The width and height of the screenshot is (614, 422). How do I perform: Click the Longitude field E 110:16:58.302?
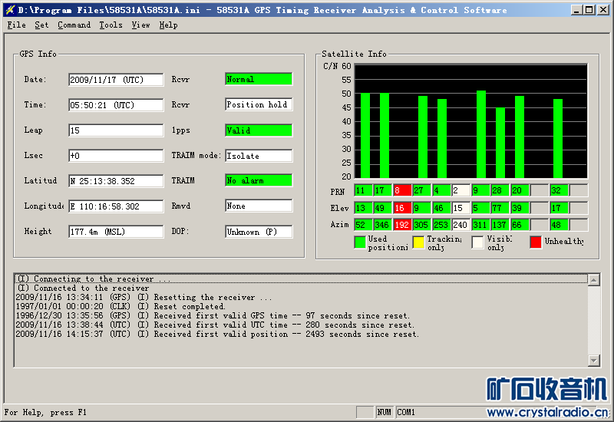(x=116, y=206)
